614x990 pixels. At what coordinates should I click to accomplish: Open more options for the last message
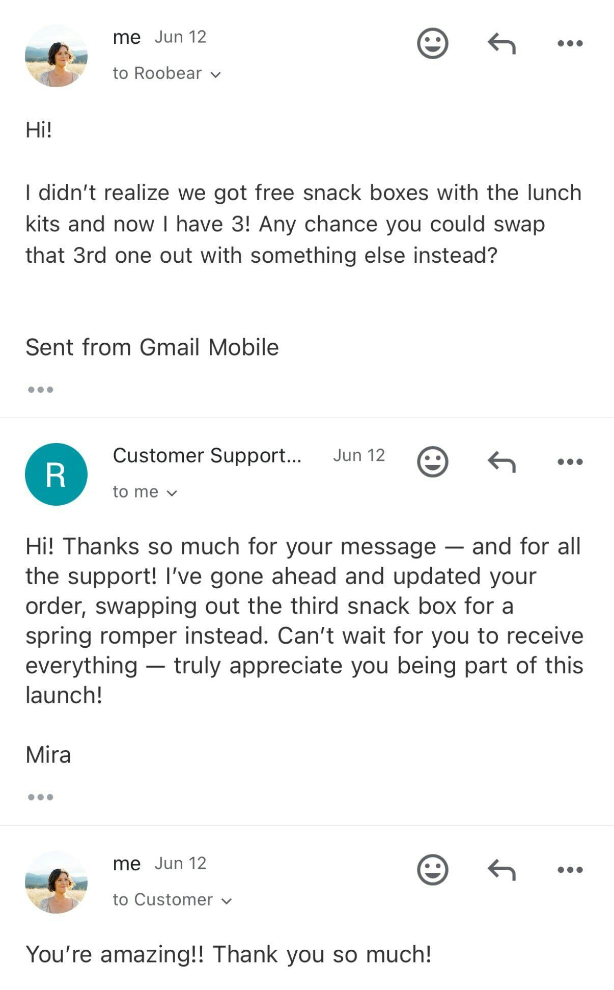click(x=570, y=870)
